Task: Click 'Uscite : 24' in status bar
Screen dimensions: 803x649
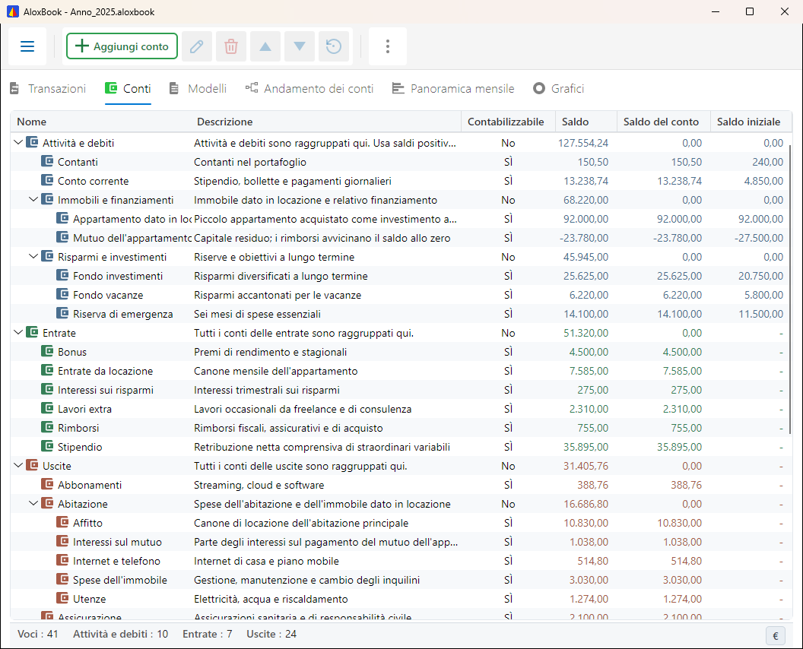Action: click(x=271, y=634)
